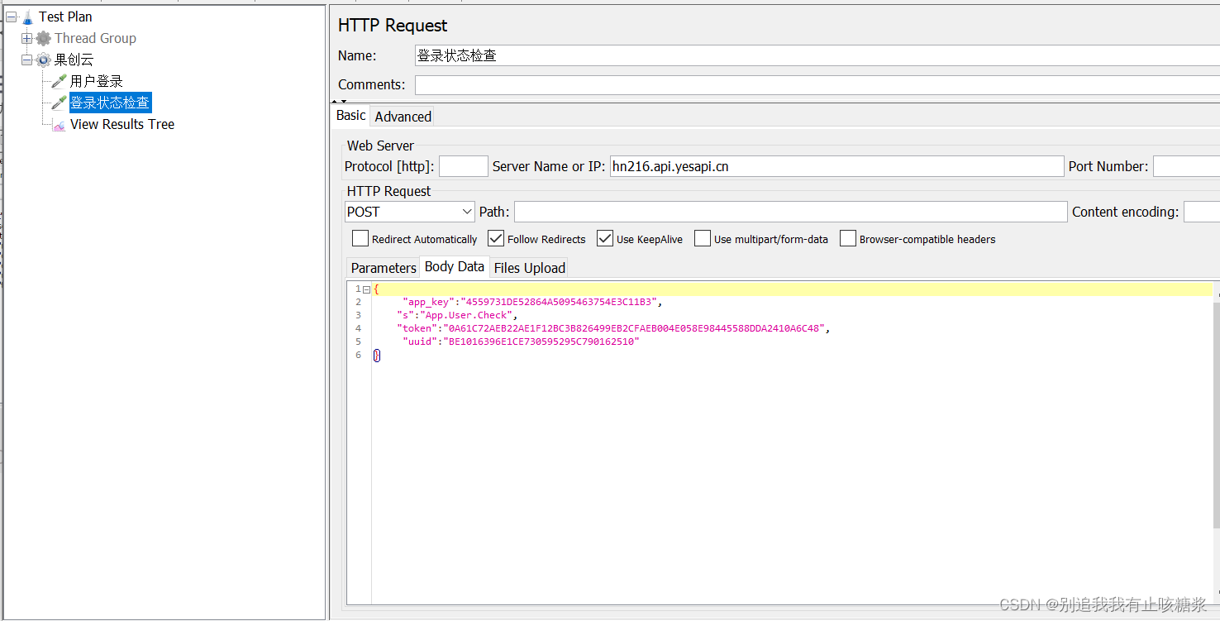This screenshot has width=1220, height=621.
Task: Click the 果创云 gear icon
Action: tap(43, 60)
